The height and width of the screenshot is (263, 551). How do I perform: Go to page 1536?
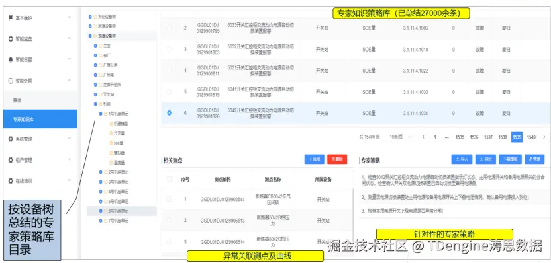(x=474, y=137)
